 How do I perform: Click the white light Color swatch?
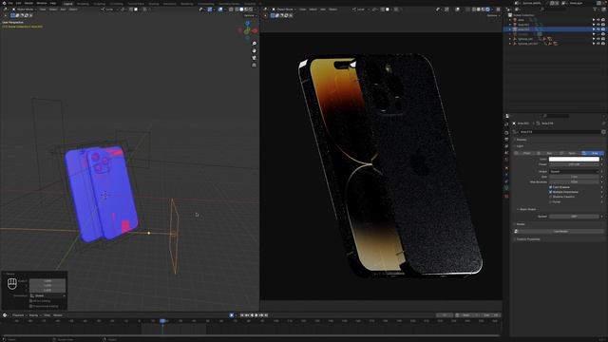pos(574,159)
